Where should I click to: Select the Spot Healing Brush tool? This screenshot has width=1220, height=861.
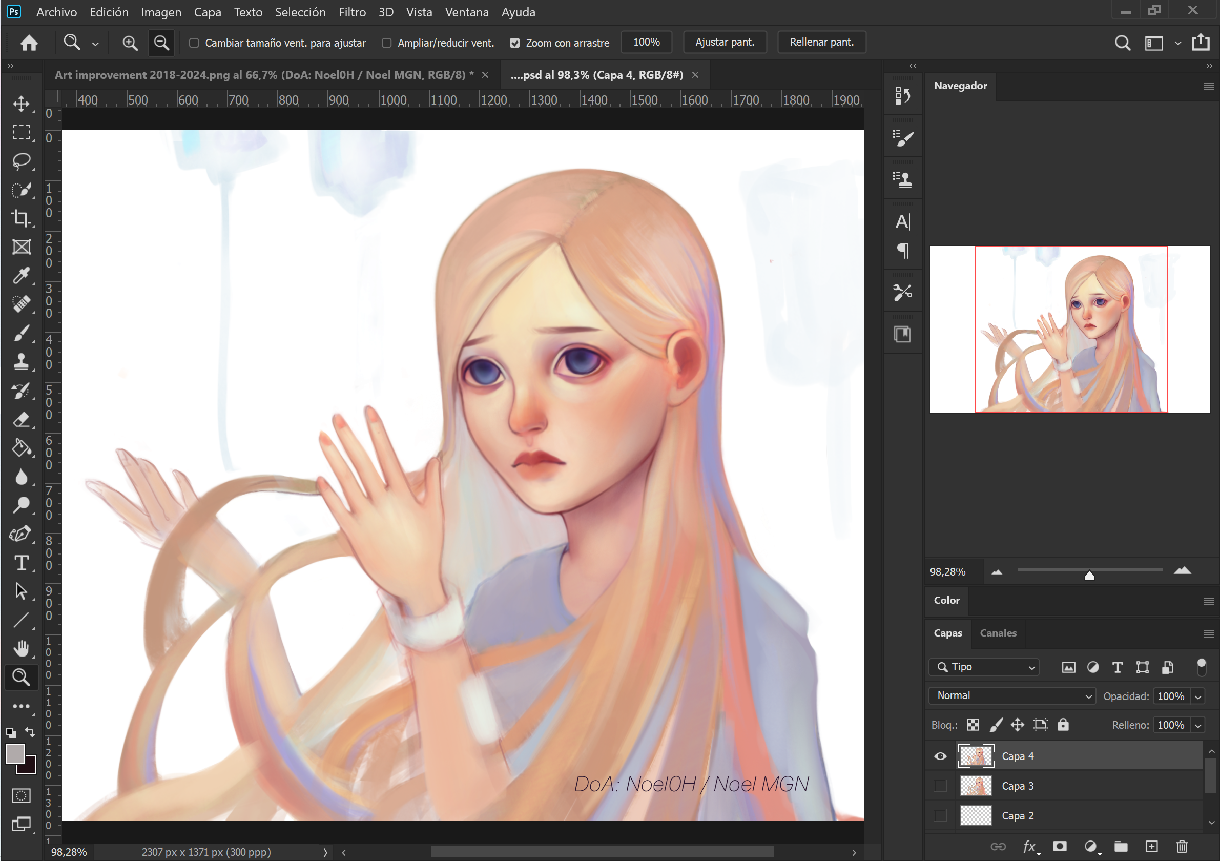tap(21, 304)
